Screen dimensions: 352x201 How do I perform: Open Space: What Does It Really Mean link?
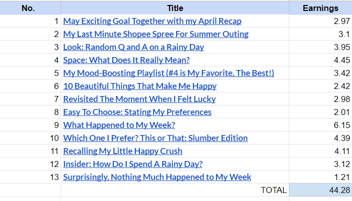[126, 60]
